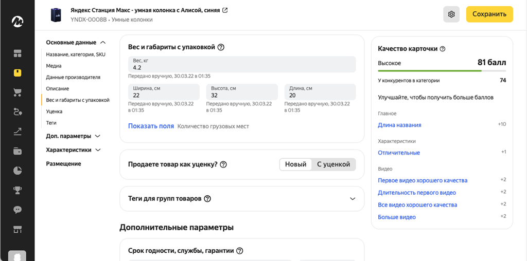527x261 pixels.
Task: Go to "Размещение" section in navigation
Action: click(x=63, y=164)
